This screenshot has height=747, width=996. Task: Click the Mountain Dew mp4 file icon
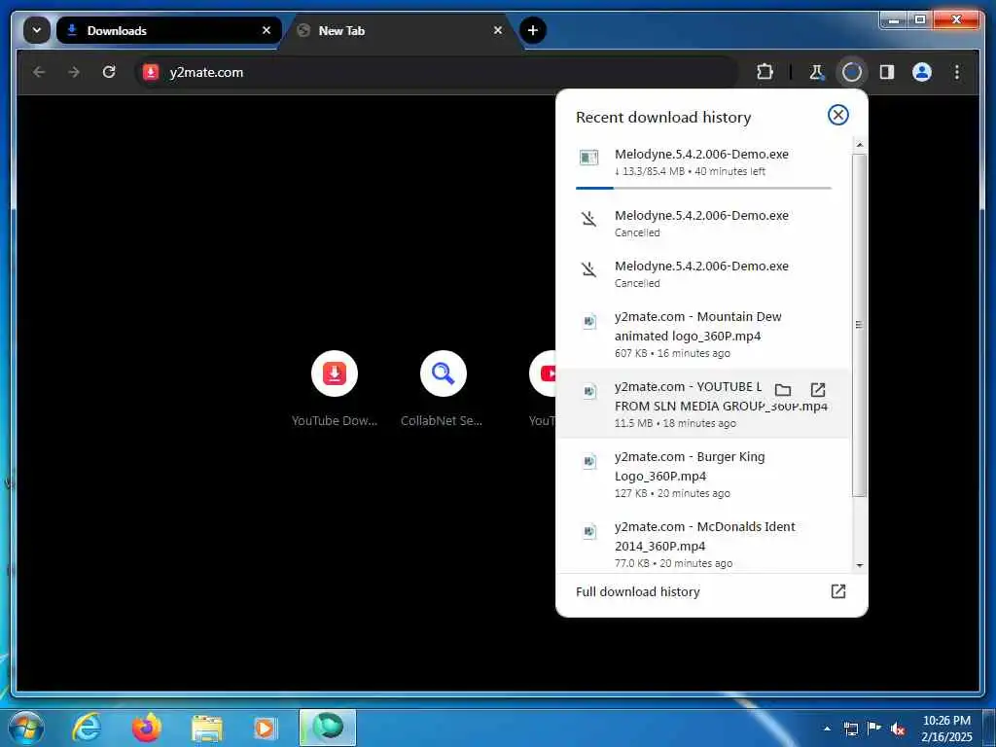[589, 321]
